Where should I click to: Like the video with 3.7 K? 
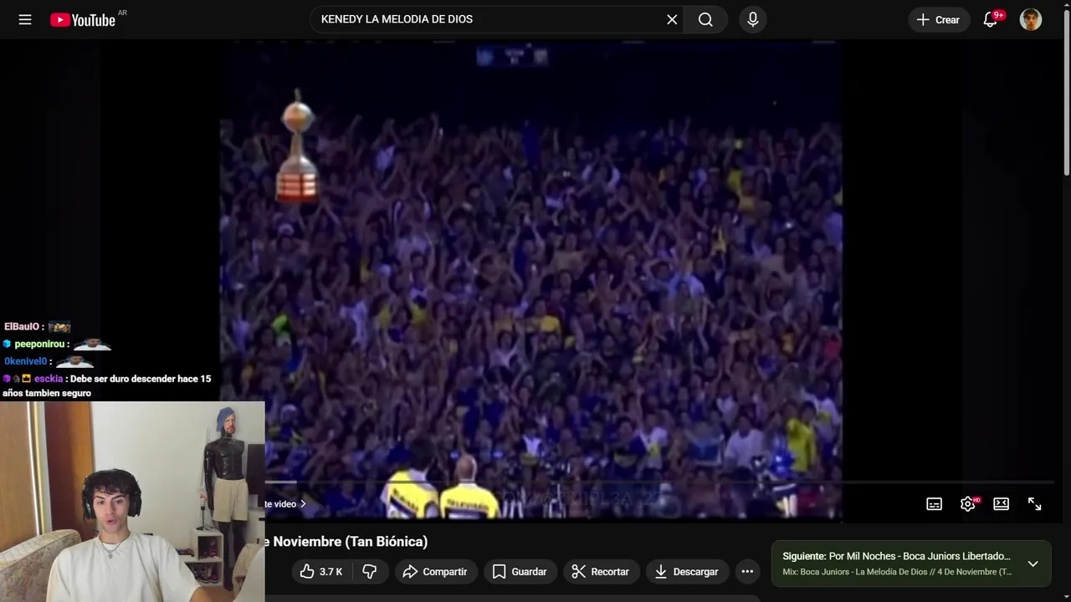tap(321, 571)
